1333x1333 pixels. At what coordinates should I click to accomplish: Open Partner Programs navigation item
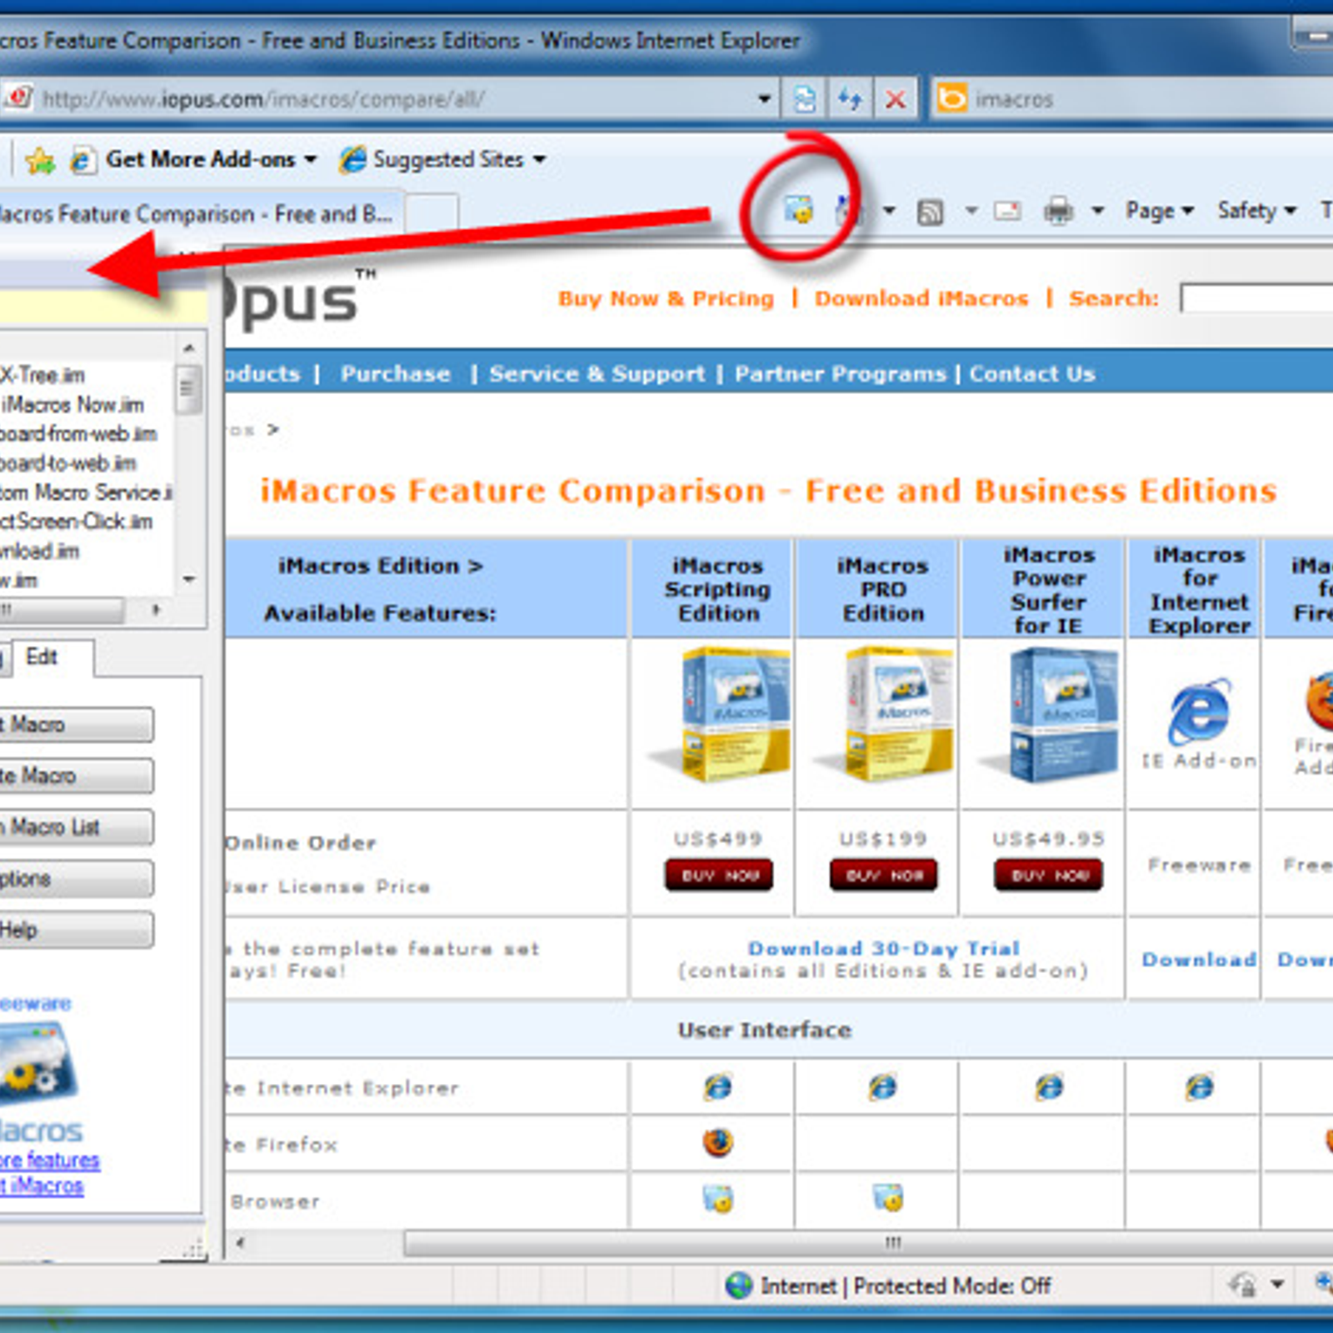point(840,373)
